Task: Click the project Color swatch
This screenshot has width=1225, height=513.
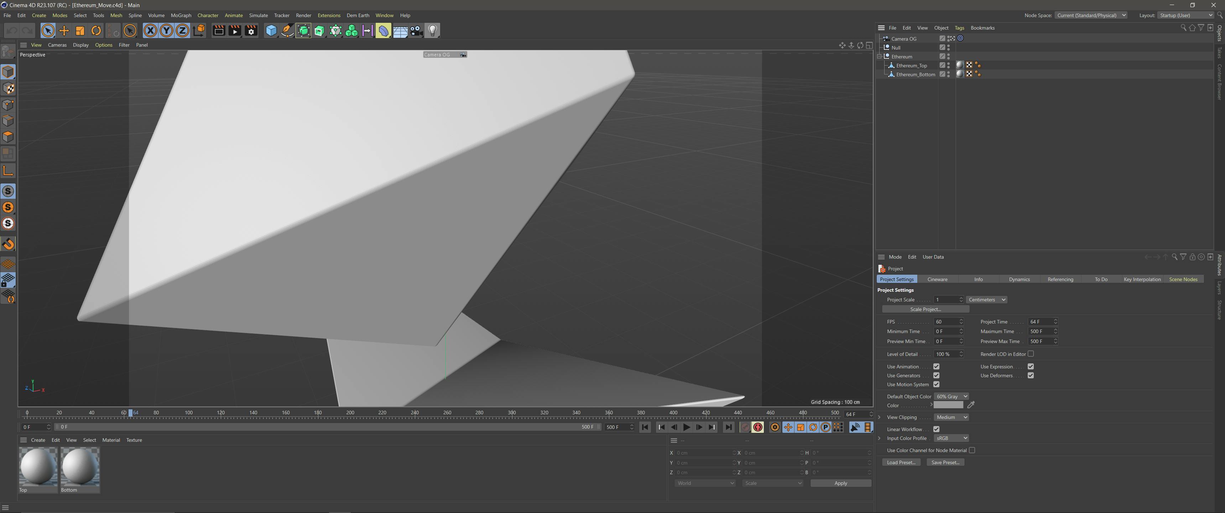Action: pos(948,405)
